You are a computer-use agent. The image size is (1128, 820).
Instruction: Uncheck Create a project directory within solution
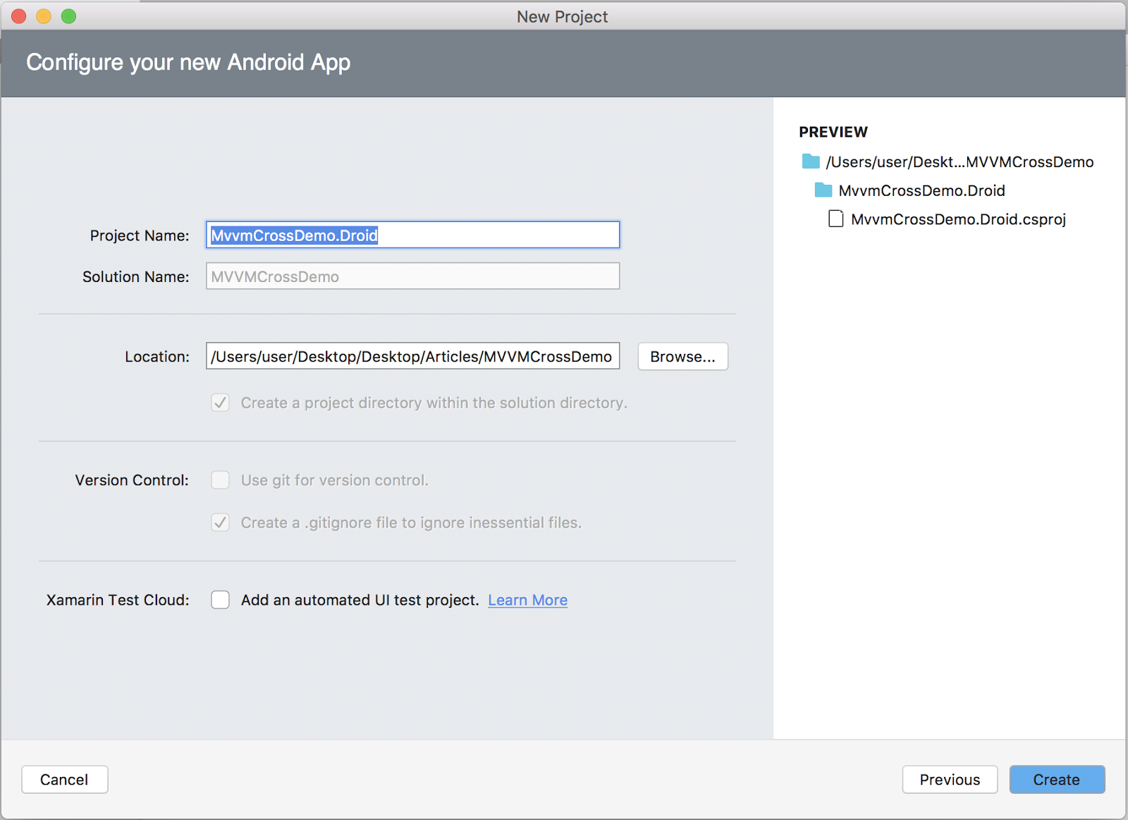click(220, 403)
